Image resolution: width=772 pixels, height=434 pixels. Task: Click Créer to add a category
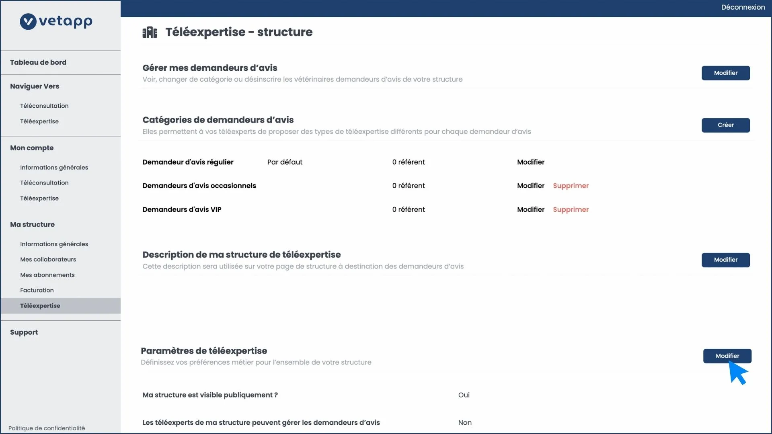coord(725,125)
